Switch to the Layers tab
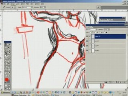Image resolution: width=128 pixels, height=96 pixels. point(89,27)
